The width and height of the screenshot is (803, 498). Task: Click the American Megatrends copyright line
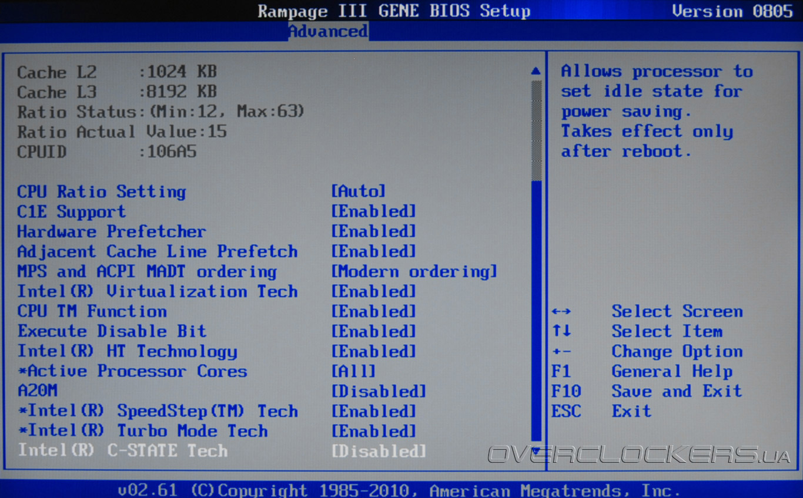click(399, 490)
